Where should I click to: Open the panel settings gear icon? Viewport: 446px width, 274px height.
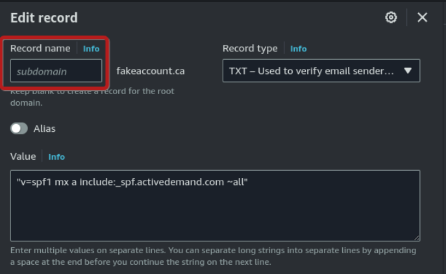pyautogui.click(x=391, y=18)
